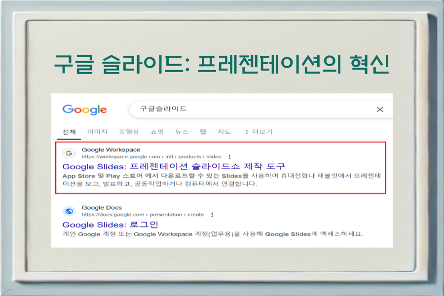
Task: Click the 개인 Google 계정 snippet text
Action: pos(213,234)
